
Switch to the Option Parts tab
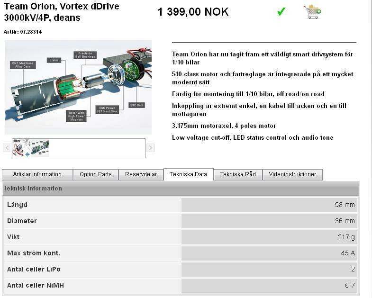[96, 175]
